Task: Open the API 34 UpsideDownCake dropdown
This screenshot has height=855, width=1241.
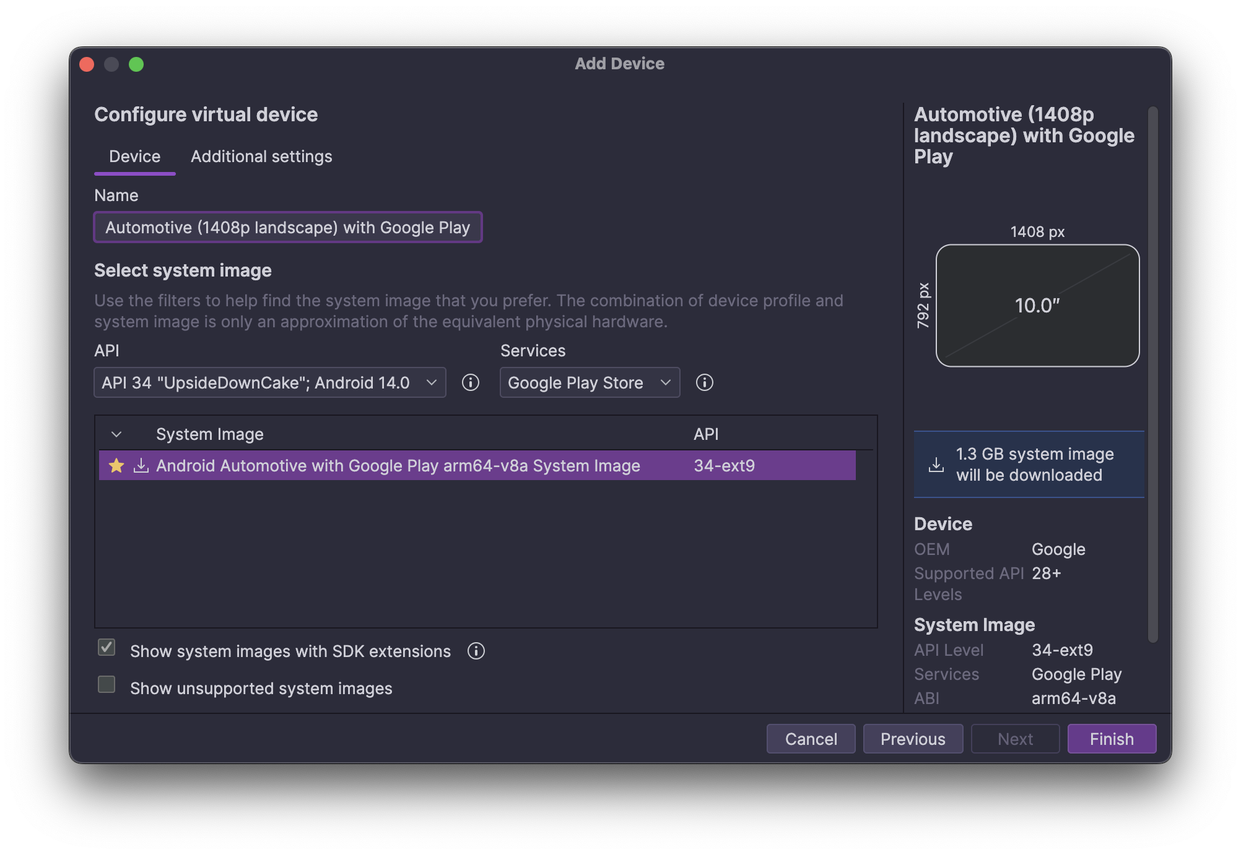Action: (269, 383)
